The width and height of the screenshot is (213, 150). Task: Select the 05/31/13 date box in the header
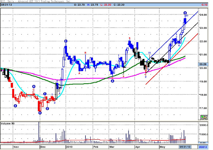pyautogui.click(x=7, y=5)
